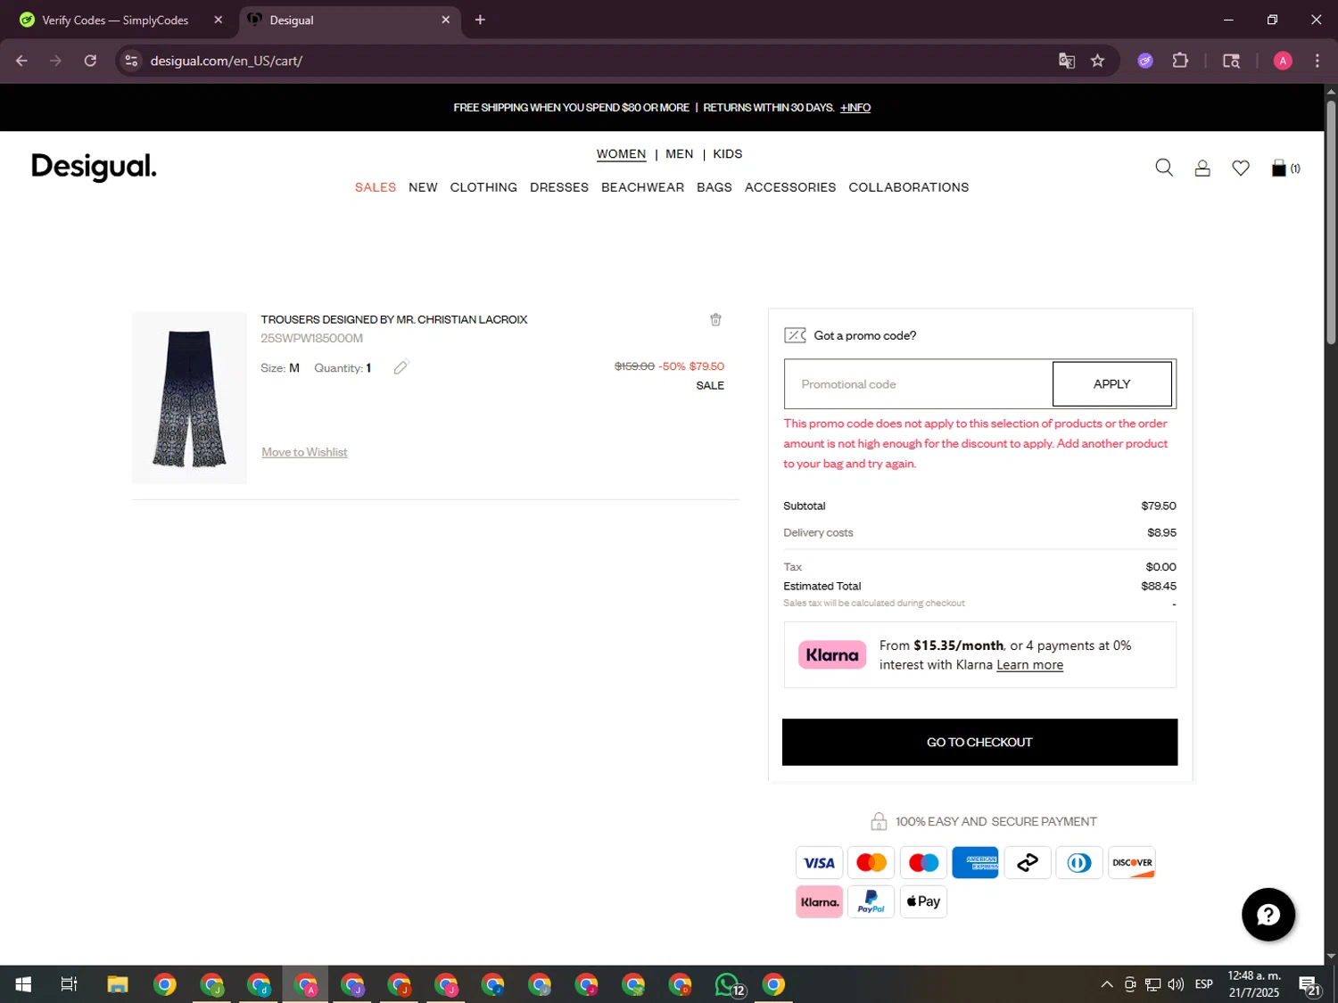Image resolution: width=1338 pixels, height=1003 pixels.
Task: Reload the page with refresh icon
Action: (90, 61)
